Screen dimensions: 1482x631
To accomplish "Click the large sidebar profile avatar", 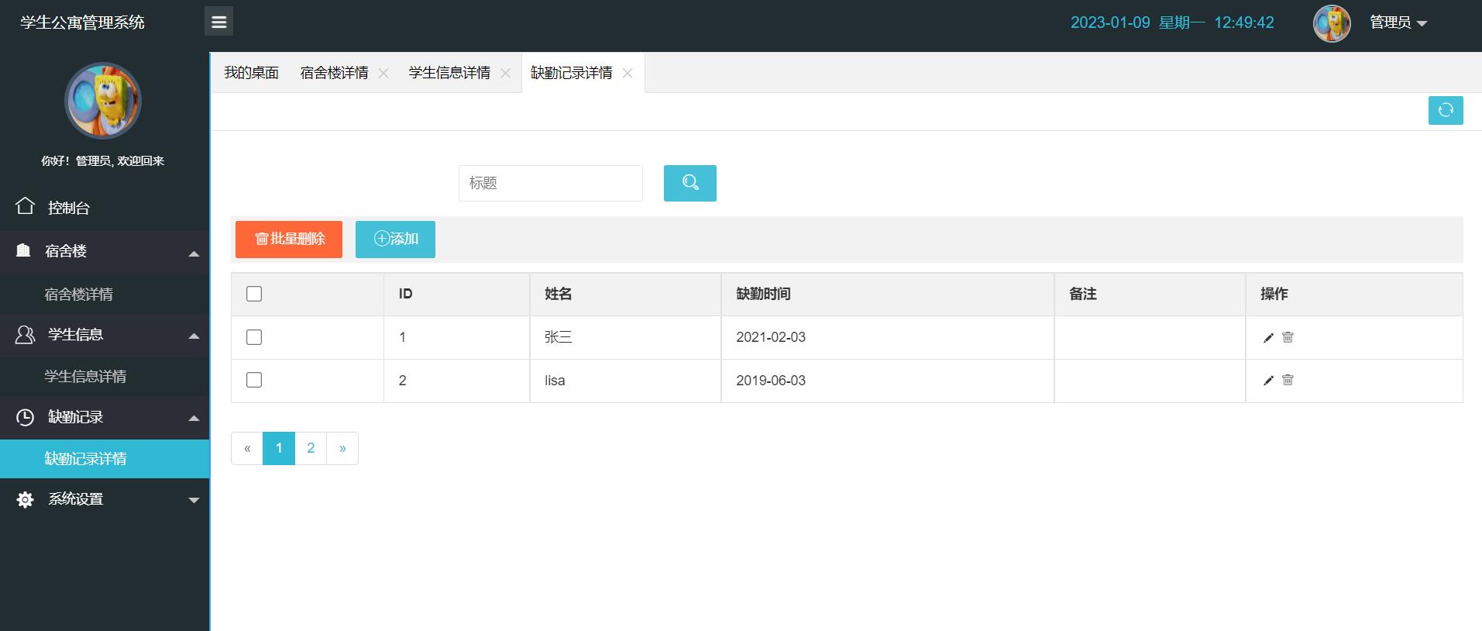I will [x=103, y=101].
